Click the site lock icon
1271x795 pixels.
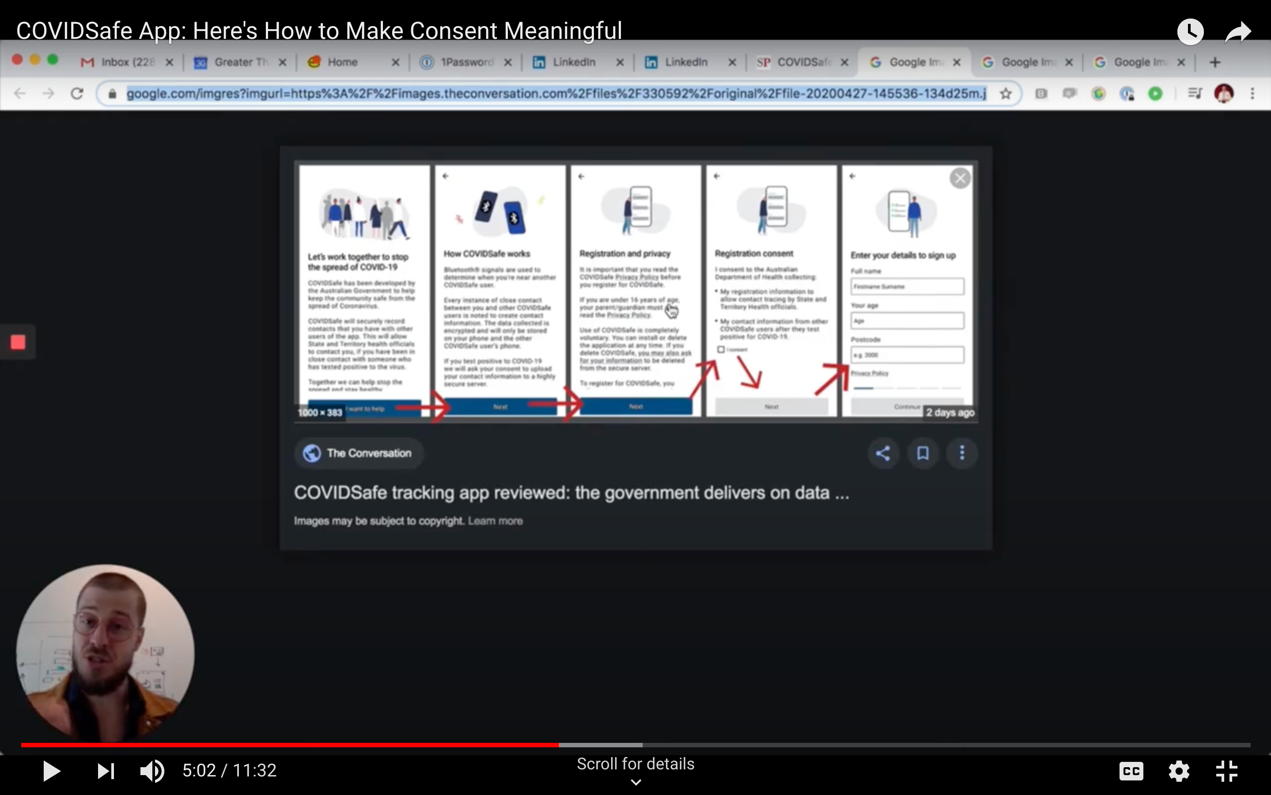tap(112, 94)
